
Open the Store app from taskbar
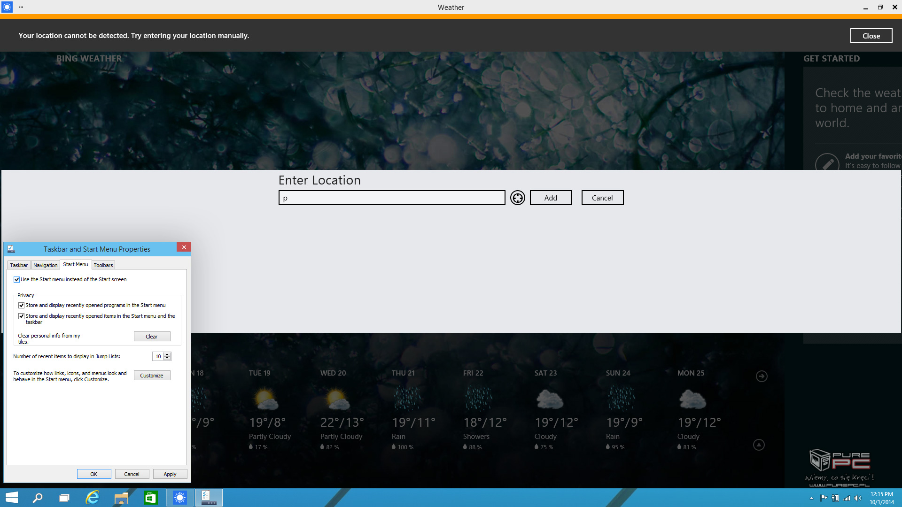click(150, 498)
